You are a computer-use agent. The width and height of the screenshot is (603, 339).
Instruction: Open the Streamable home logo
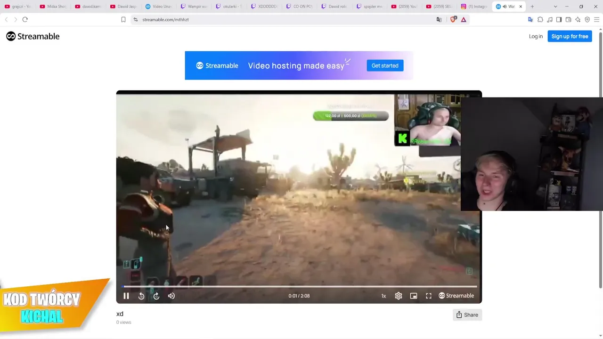pyautogui.click(x=33, y=36)
